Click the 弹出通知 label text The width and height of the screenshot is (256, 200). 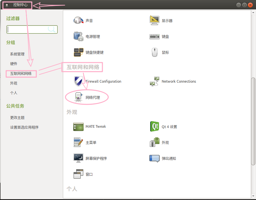pos(169,159)
